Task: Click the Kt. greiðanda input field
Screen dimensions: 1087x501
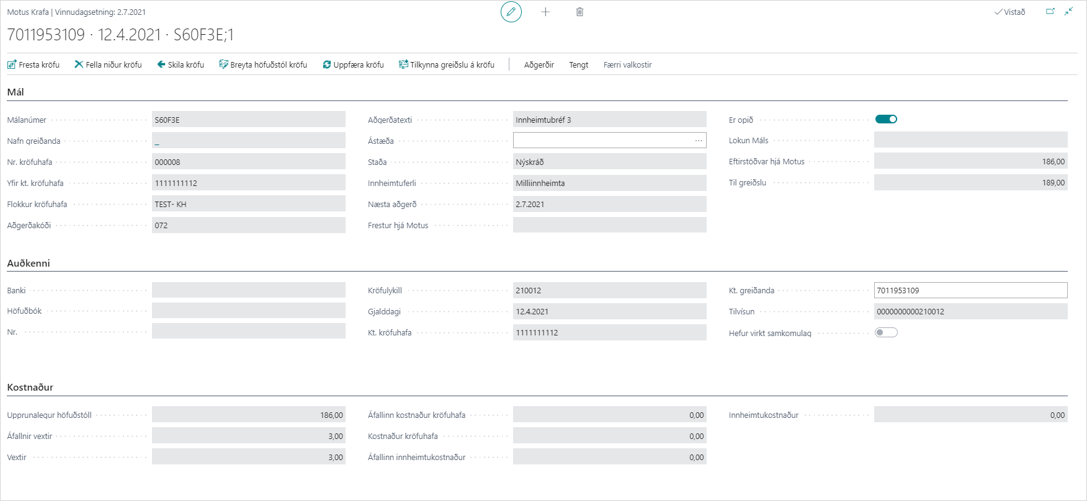Action: click(x=970, y=290)
